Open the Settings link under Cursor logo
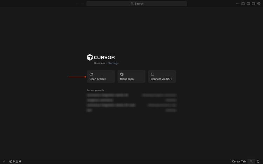Screen dimensions: 263x164 [x=113, y=63]
